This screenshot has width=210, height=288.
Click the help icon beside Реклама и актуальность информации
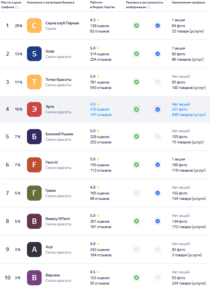(x=149, y=7)
